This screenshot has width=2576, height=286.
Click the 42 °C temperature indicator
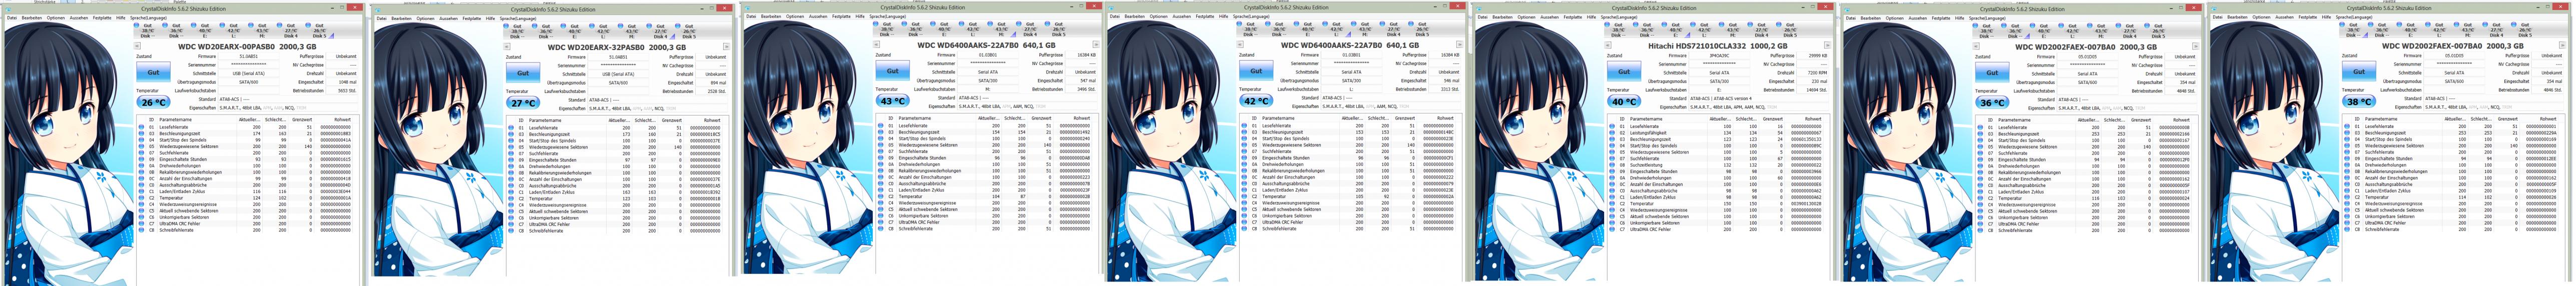(x=1256, y=101)
